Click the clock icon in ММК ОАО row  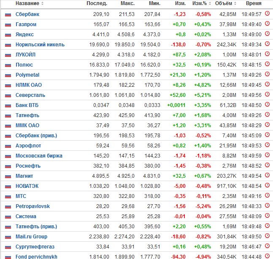click(267, 125)
